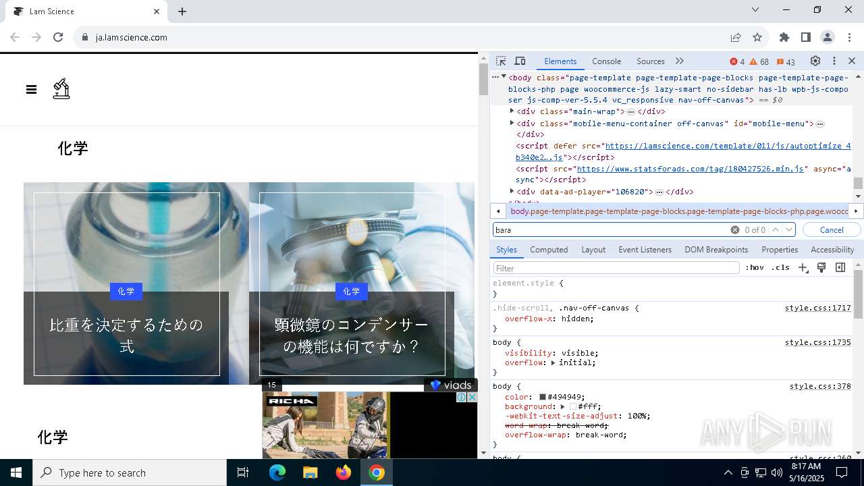Open a new browser tab
This screenshot has width=864, height=486.
pyautogui.click(x=182, y=11)
